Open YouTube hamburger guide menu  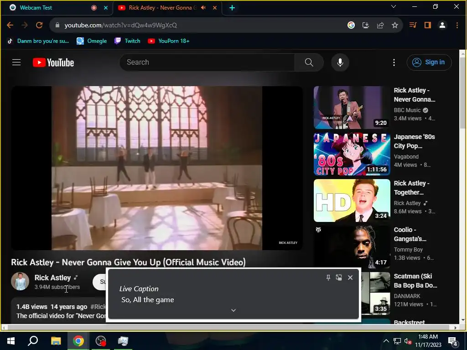point(16,62)
